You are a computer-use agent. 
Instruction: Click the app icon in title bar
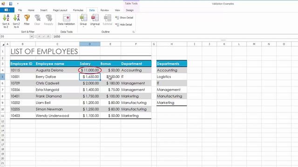point(3,4)
